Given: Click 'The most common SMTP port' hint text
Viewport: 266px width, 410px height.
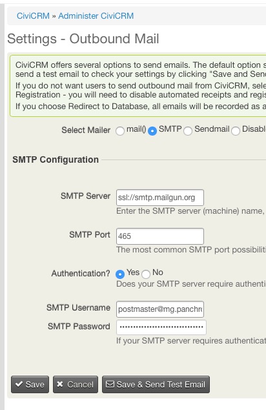Looking at the screenshot, I should [x=191, y=250].
